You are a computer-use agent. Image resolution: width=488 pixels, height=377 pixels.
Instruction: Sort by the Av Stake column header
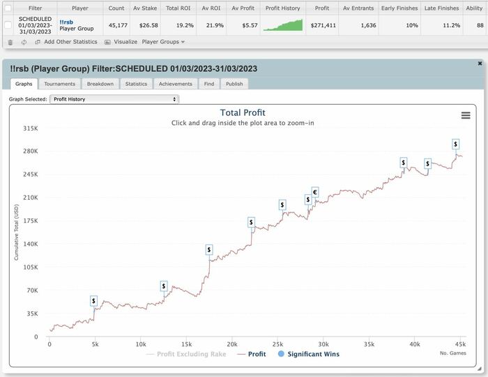pyautogui.click(x=145, y=8)
